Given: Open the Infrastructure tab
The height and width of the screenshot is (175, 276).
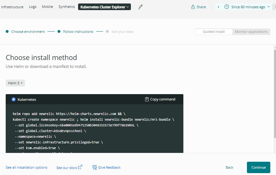Looking at the screenshot, I should coord(12,7).
